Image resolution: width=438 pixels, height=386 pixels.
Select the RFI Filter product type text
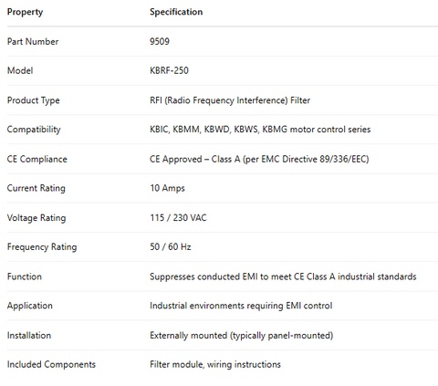click(x=230, y=100)
